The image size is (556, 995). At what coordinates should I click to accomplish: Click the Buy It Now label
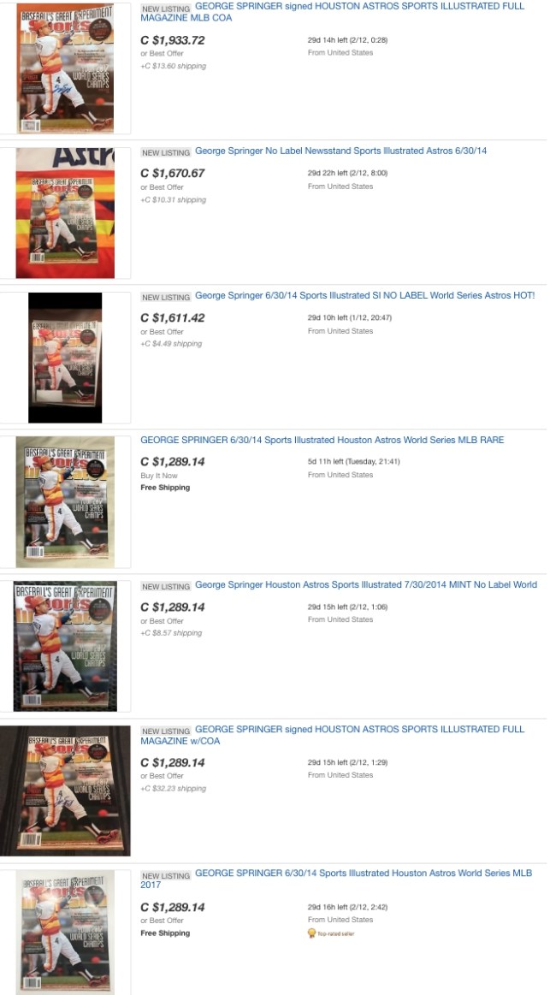click(159, 476)
